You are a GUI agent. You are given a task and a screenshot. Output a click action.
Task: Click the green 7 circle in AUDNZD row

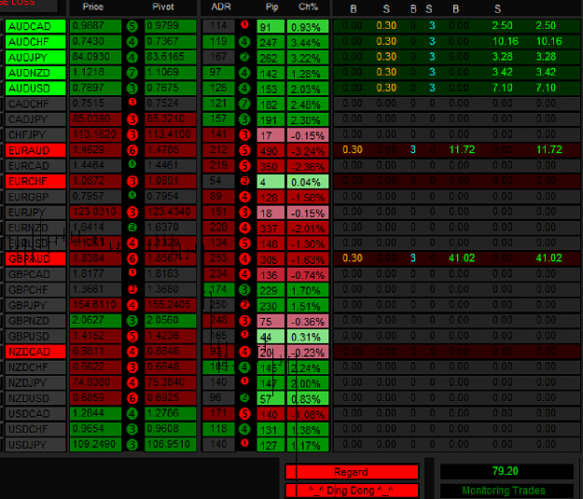click(132, 73)
